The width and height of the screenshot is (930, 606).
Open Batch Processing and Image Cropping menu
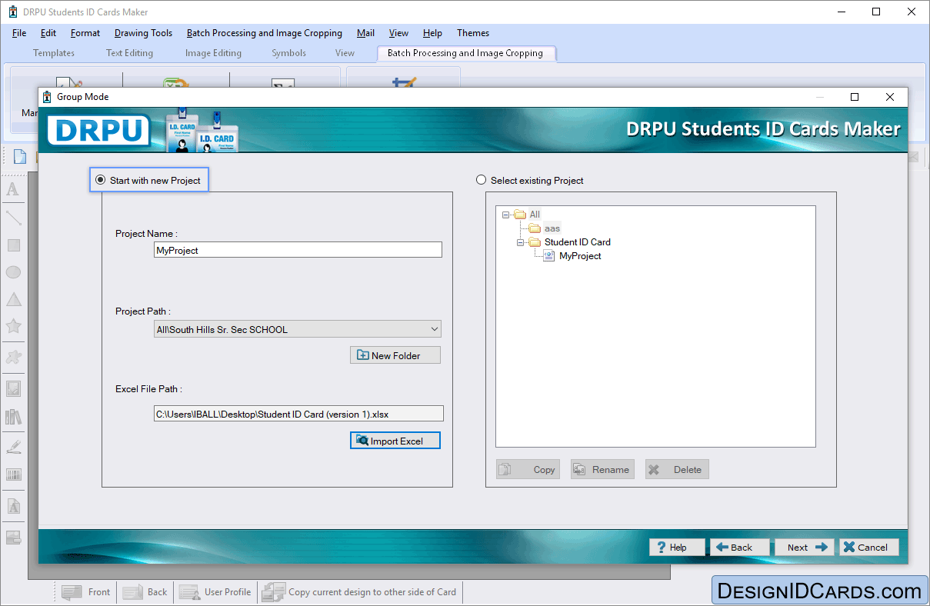pos(265,33)
